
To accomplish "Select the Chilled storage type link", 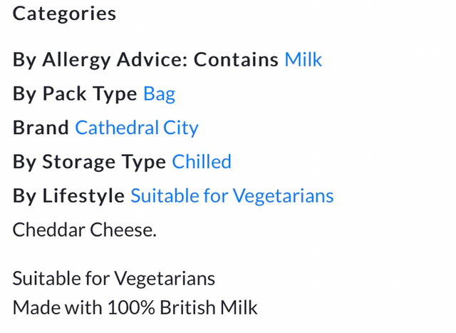I will click(x=202, y=162).
